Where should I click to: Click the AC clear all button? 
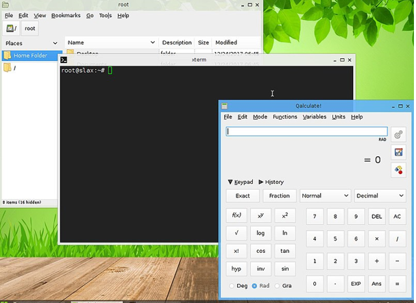pos(397,216)
